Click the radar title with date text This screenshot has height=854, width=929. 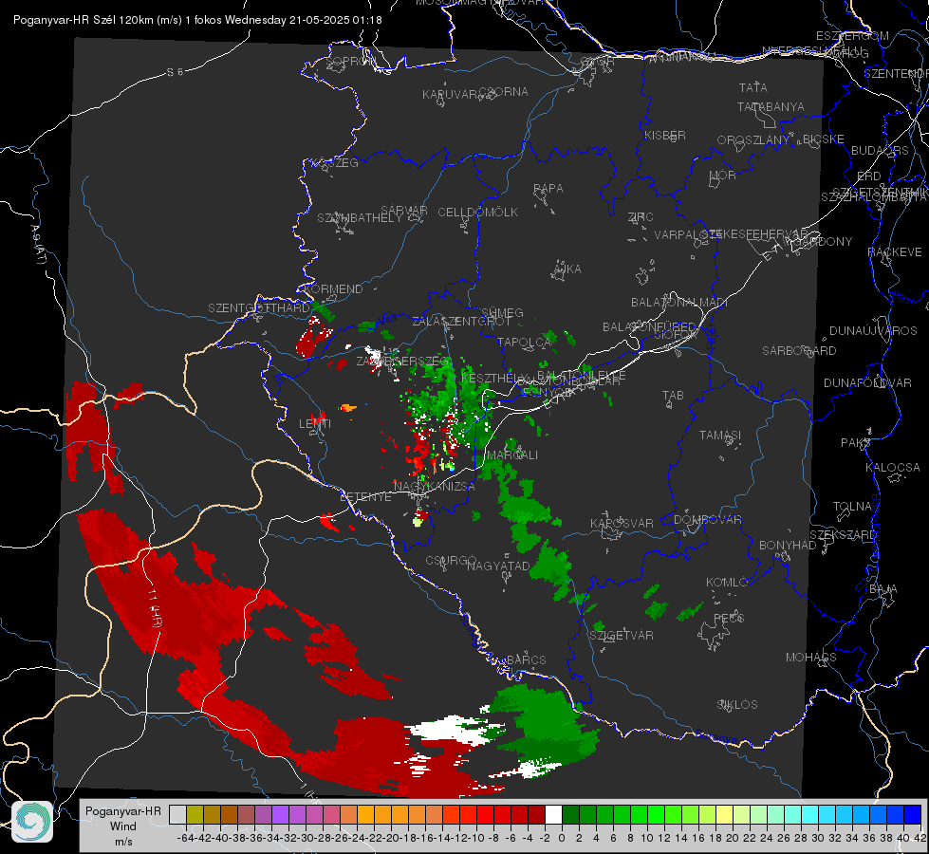pyautogui.click(x=197, y=20)
